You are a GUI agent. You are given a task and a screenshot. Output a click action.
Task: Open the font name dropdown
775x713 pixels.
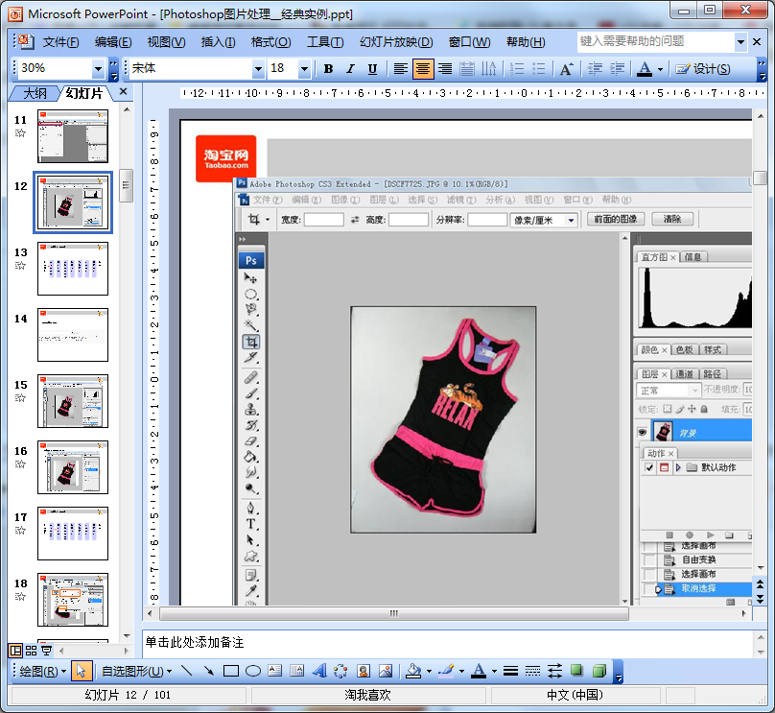click(258, 69)
